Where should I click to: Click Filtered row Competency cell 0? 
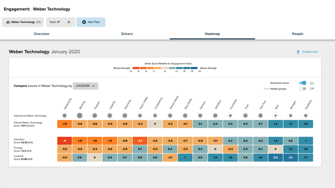[x=155, y=124]
